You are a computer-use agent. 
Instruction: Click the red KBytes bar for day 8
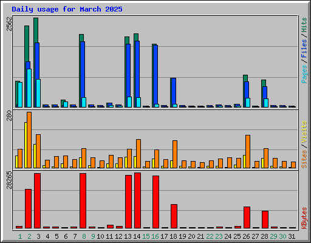click(x=83, y=200)
